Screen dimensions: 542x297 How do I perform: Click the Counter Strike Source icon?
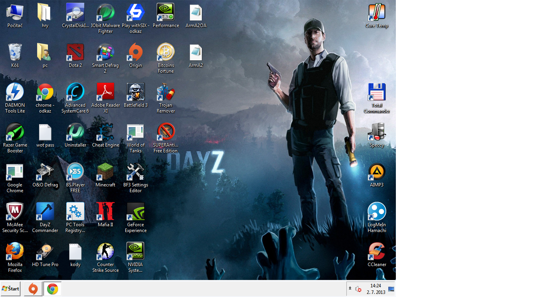pos(105,258)
